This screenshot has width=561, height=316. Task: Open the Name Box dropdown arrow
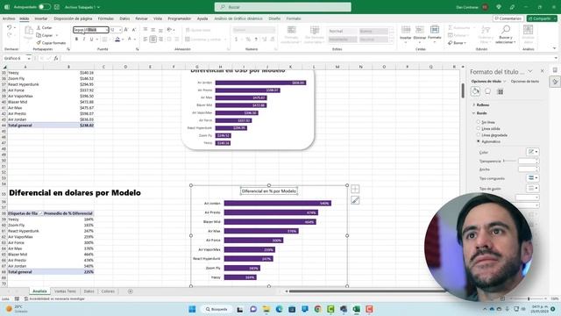(29, 58)
